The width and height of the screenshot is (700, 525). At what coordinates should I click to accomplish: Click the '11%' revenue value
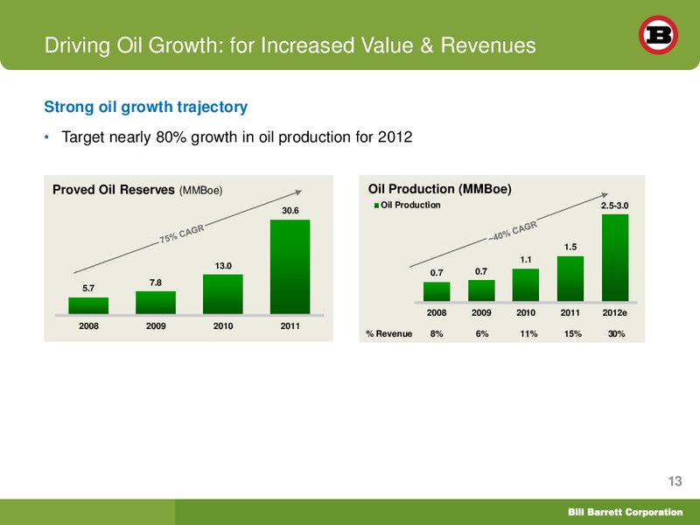528,334
